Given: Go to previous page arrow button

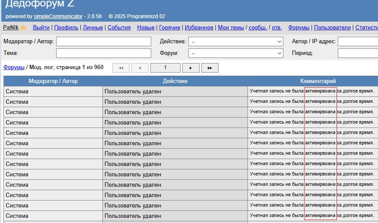Looking at the screenshot, I should 140,68.
